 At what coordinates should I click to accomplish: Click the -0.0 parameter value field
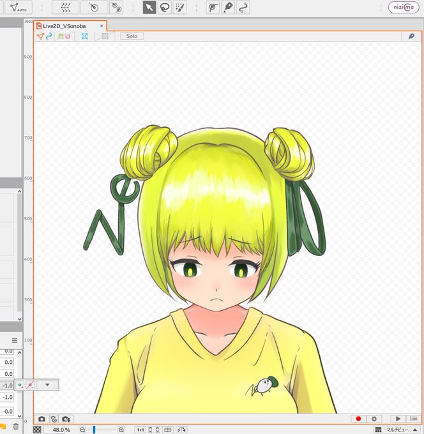coord(7,411)
